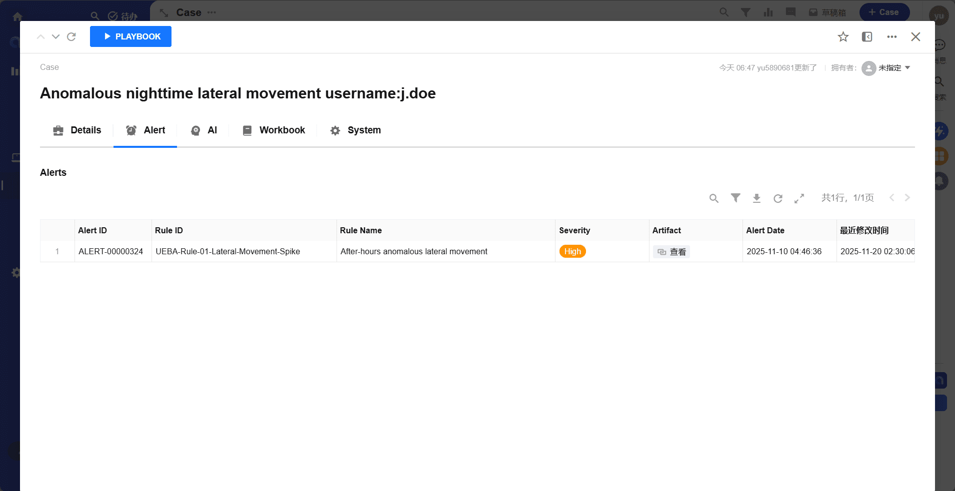Refresh the case with reload icon
This screenshot has width=955, height=491.
(71, 37)
